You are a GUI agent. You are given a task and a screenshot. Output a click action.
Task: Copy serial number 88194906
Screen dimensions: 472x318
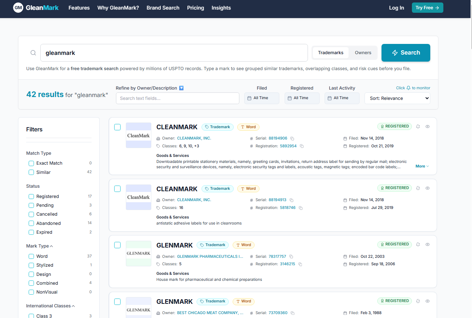tap(292, 138)
